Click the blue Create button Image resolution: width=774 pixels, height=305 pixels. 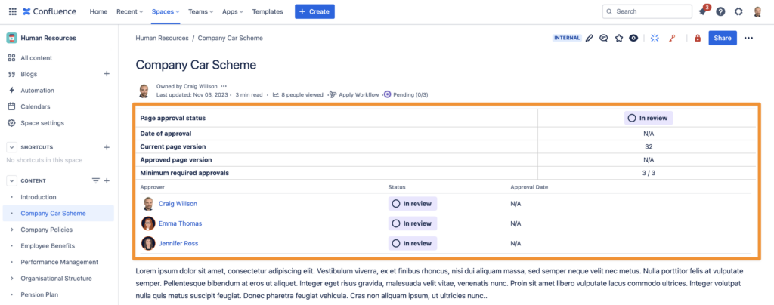314,11
